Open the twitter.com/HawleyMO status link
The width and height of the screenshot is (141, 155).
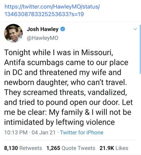[52, 10]
